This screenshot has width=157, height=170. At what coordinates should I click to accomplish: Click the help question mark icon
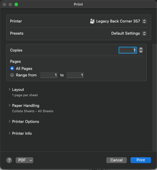(9, 160)
